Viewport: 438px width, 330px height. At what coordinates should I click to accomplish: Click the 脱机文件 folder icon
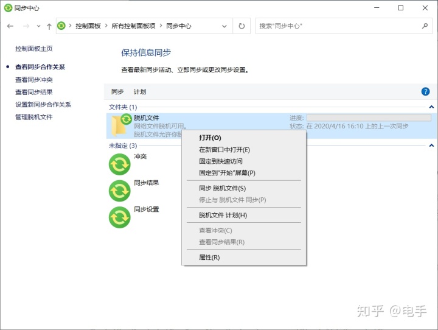pyautogui.click(x=120, y=125)
